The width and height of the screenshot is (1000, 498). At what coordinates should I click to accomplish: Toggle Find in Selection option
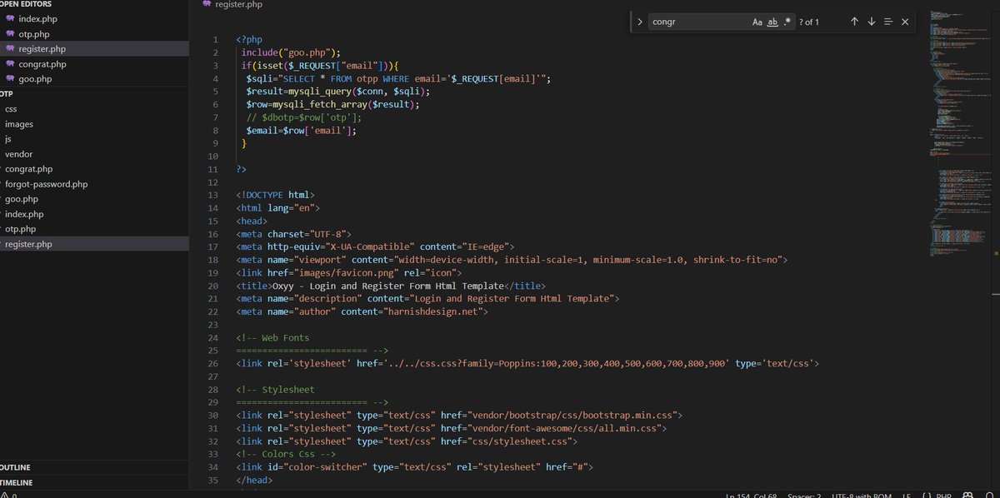tap(888, 22)
